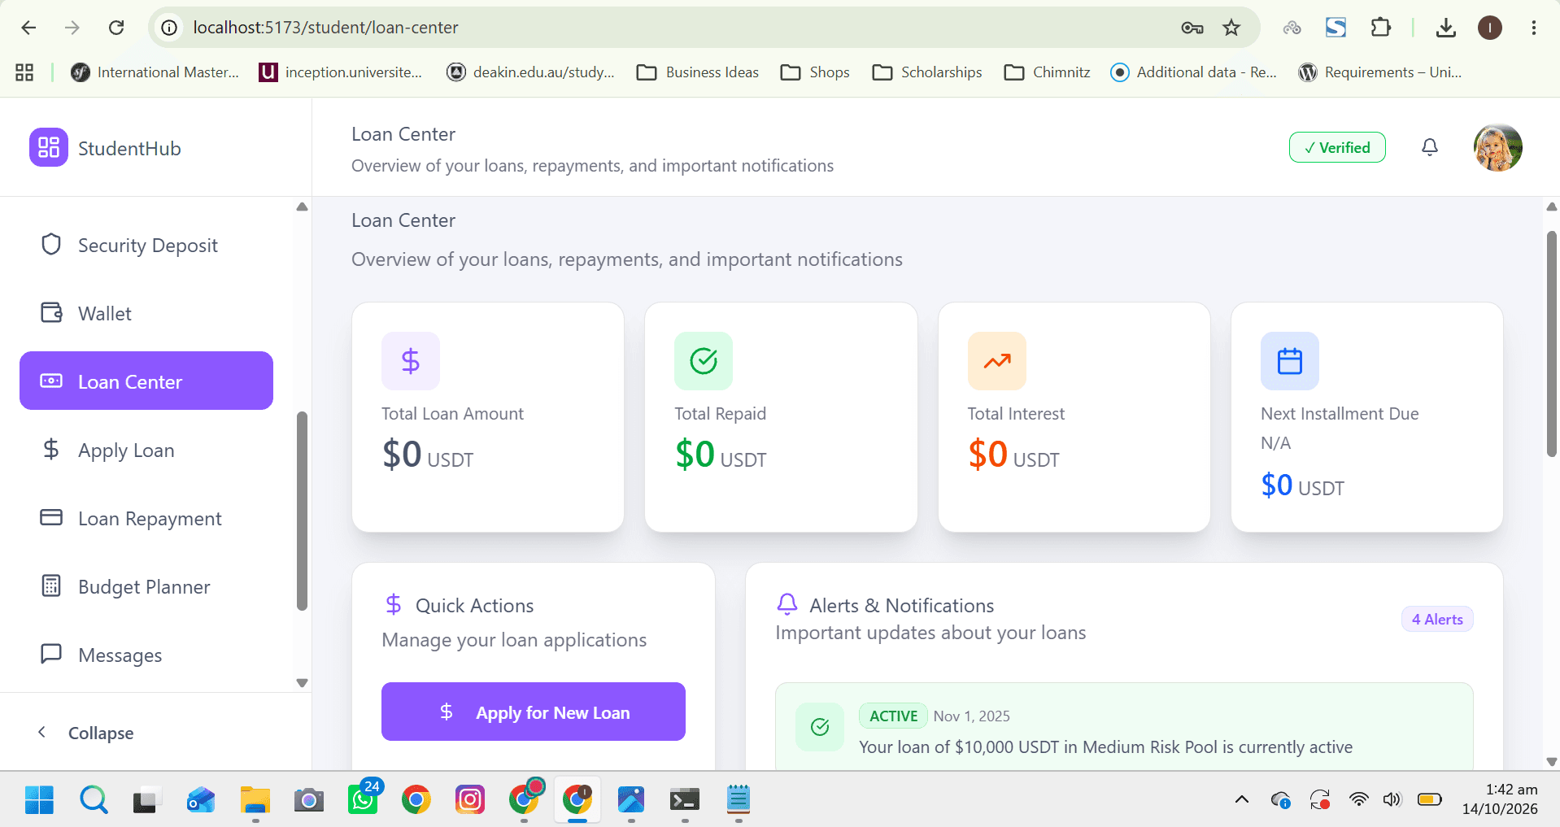Image resolution: width=1560 pixels, height=827 pixels.
Task: Click the Next Installment Due calendar icon
Action: pos(1290,360)
